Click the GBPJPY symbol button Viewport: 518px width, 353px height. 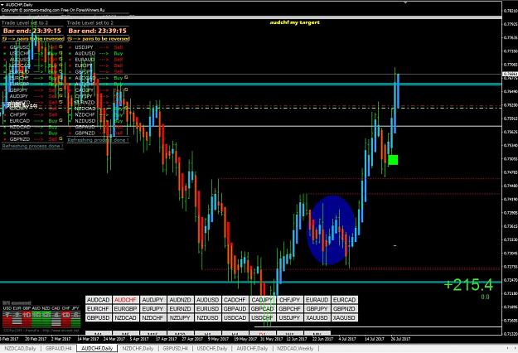point(317,309)
